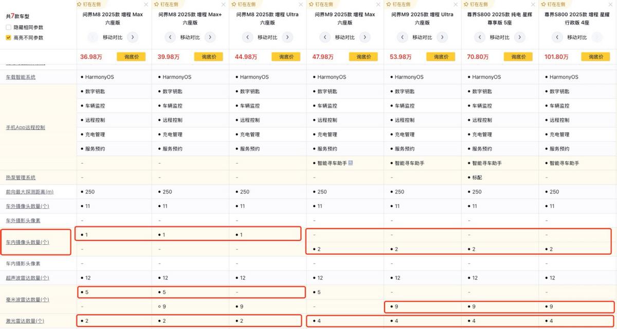This screenshot has width=617, height=329.
Task: Move 尊界S800 纯电 column right
Action: click(520, 37)
